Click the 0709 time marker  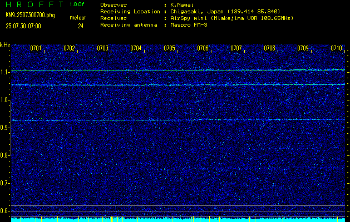[303, 48]
